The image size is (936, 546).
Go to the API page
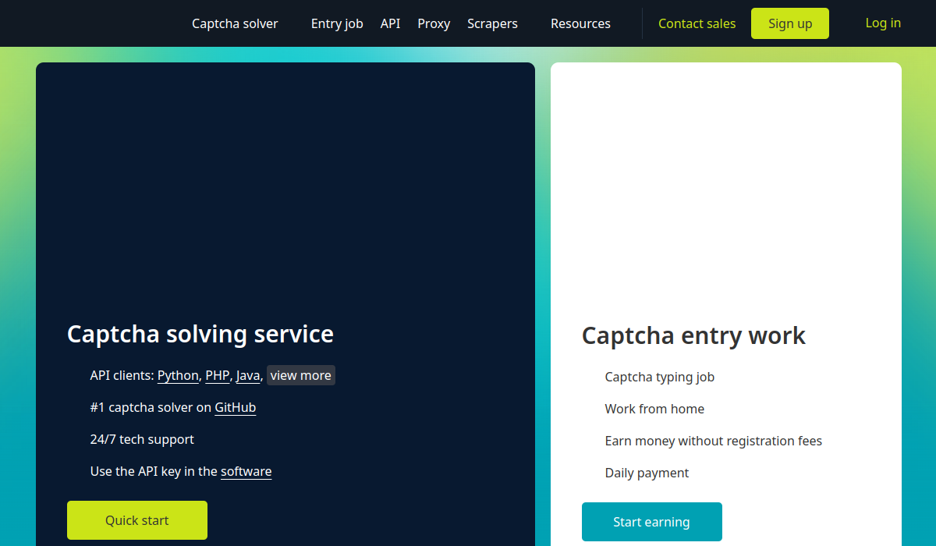[390, 23]
